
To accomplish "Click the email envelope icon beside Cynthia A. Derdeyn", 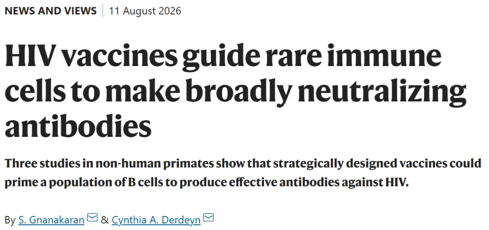I will pos(208,217).
